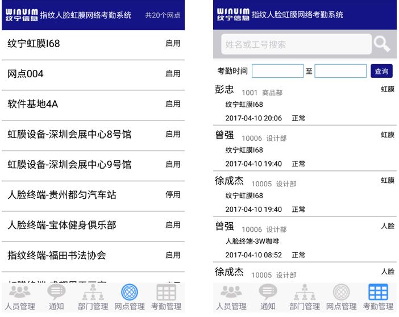Toggle 启用 status for 网点004
This screenshot has height=317, width=399.
pos(173,74)
